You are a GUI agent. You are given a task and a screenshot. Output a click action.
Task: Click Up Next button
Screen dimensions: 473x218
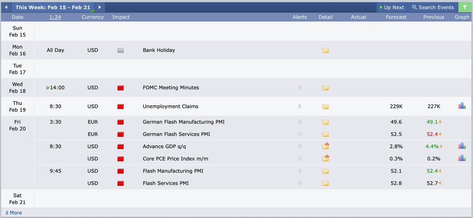391,7
